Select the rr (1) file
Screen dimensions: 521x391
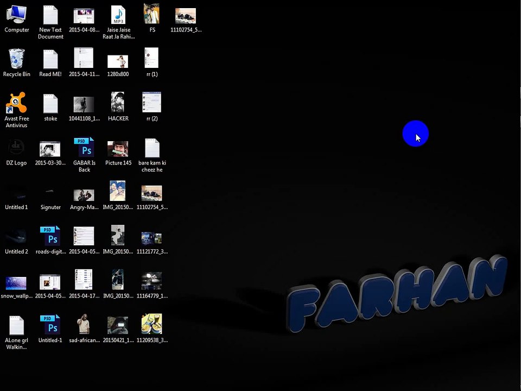(152, 62)
